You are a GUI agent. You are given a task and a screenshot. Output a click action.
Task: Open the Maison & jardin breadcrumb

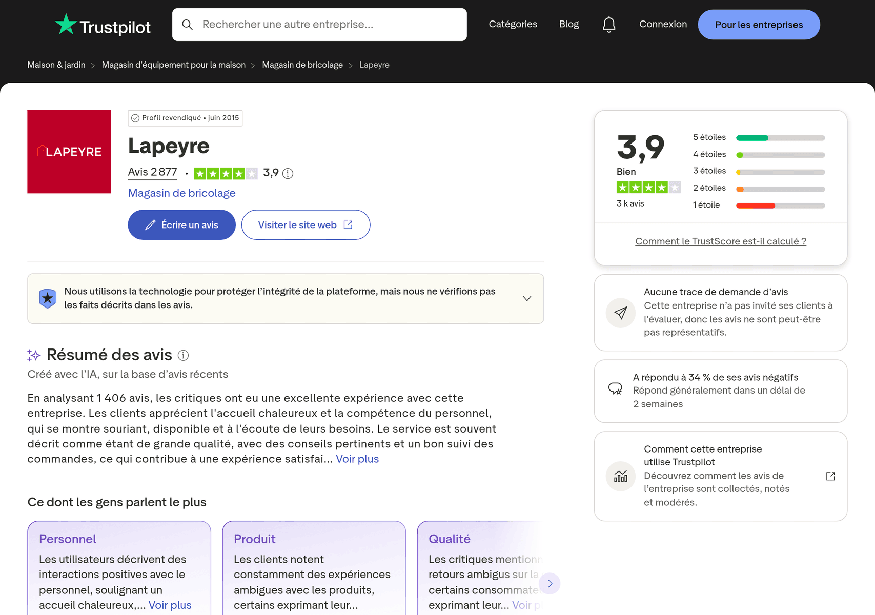(x=56, y=65)
